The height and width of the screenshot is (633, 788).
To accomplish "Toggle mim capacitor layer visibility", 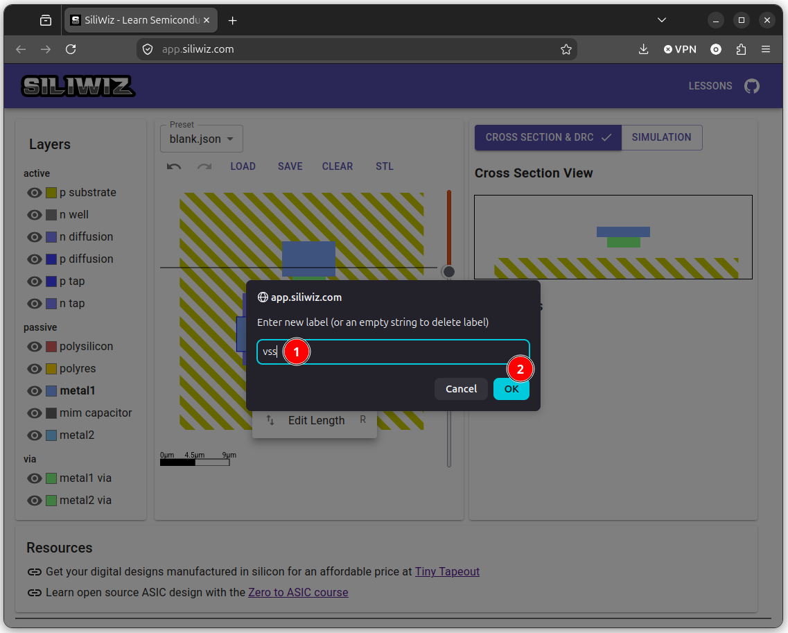I will (x=34, y=413).
